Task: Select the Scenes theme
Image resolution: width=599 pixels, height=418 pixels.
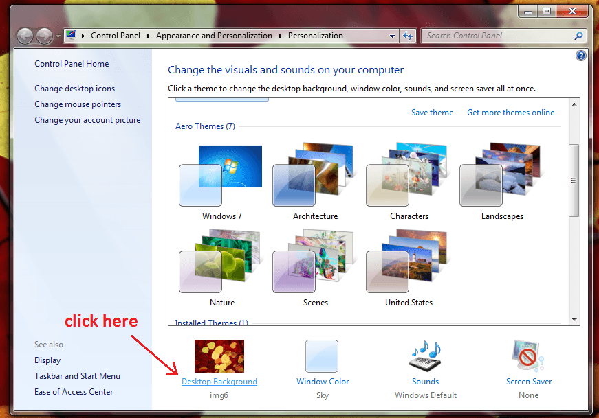Action: (314, 268)
